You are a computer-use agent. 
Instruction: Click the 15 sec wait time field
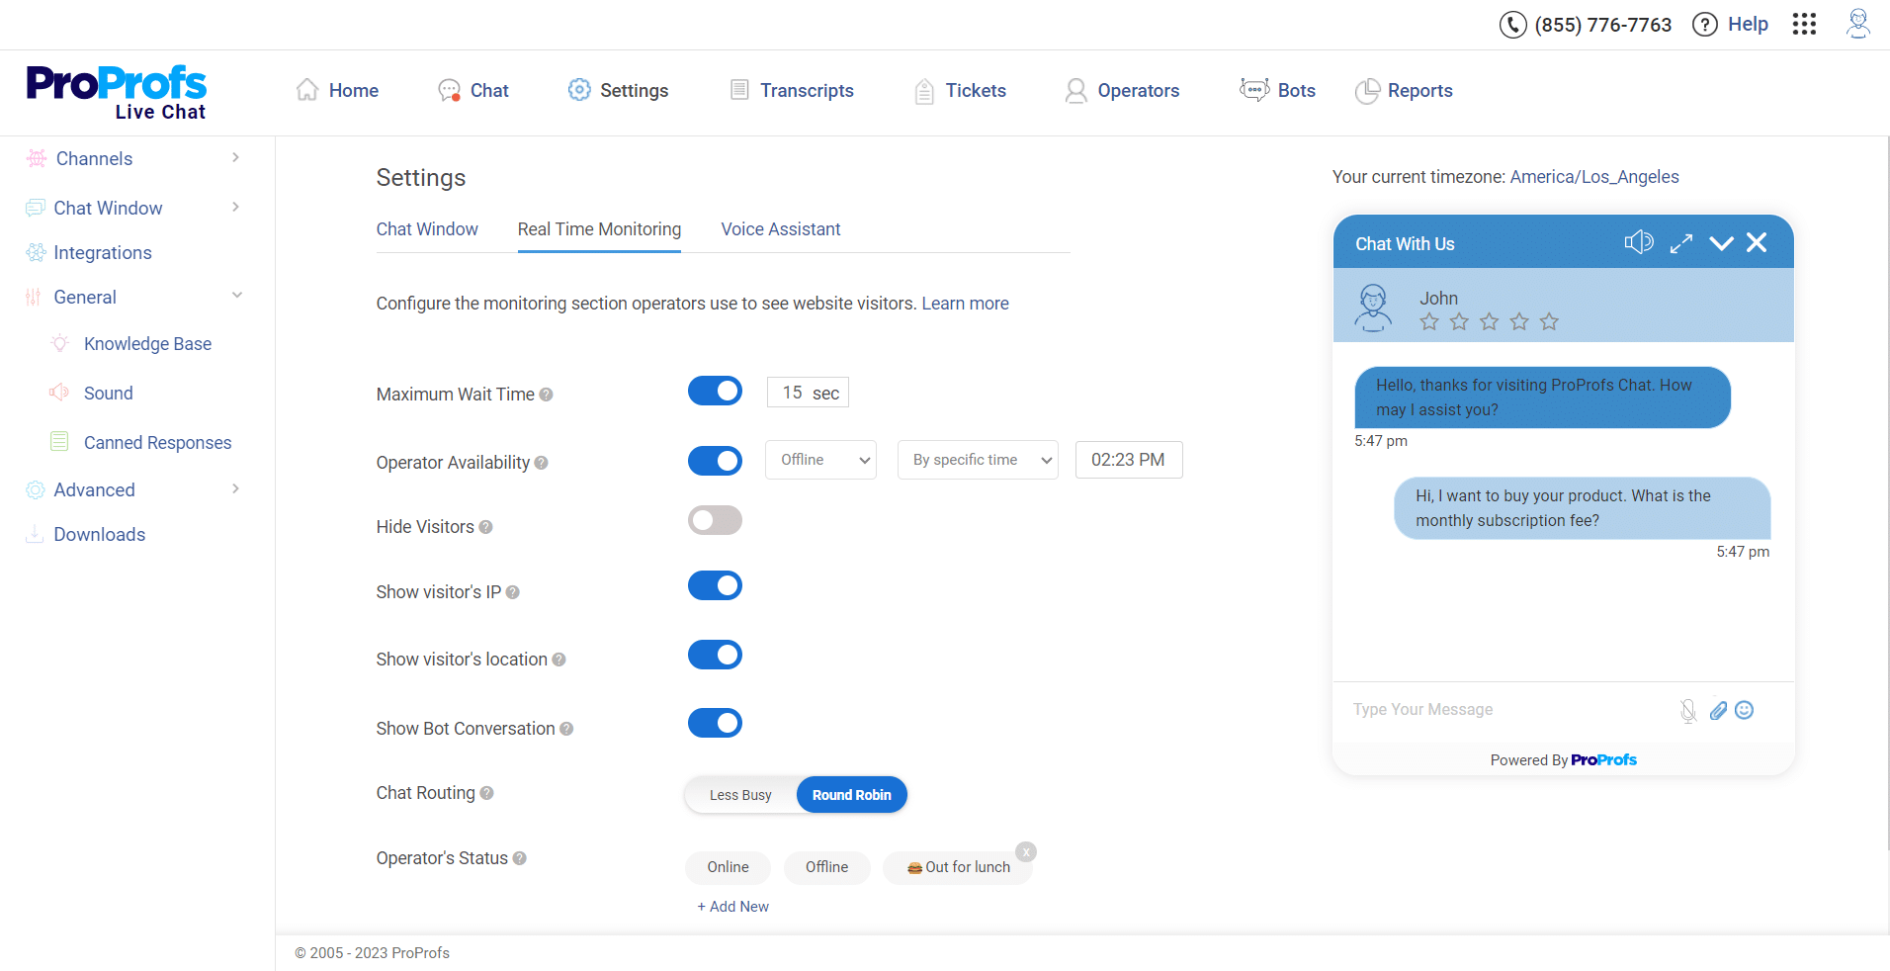point(808,393)
